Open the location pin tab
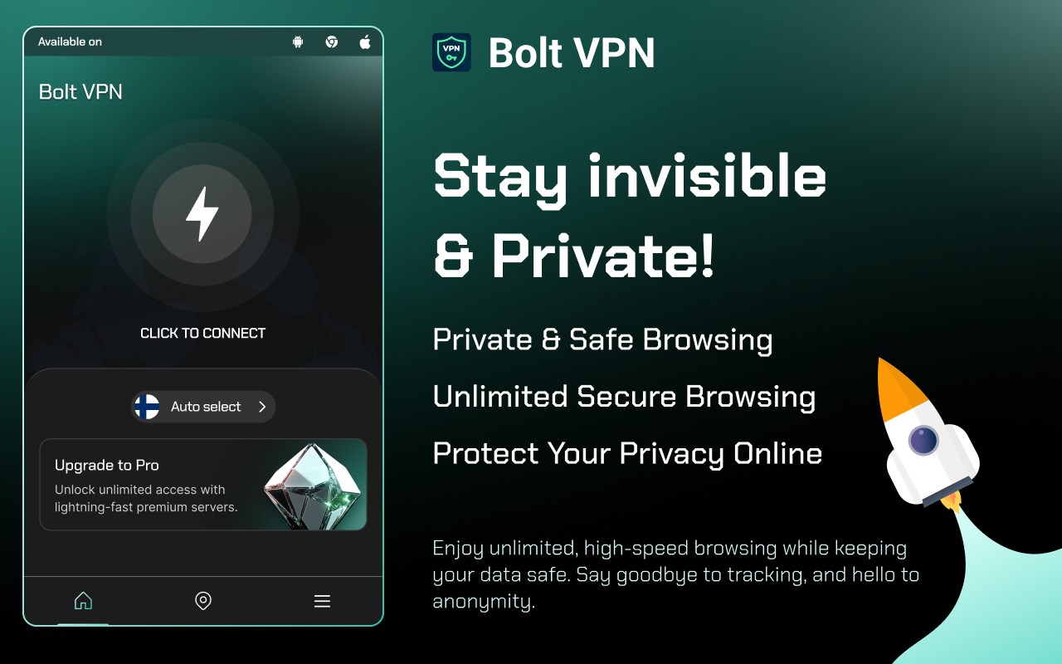1062x664 pixels. (x=203, y=601)
